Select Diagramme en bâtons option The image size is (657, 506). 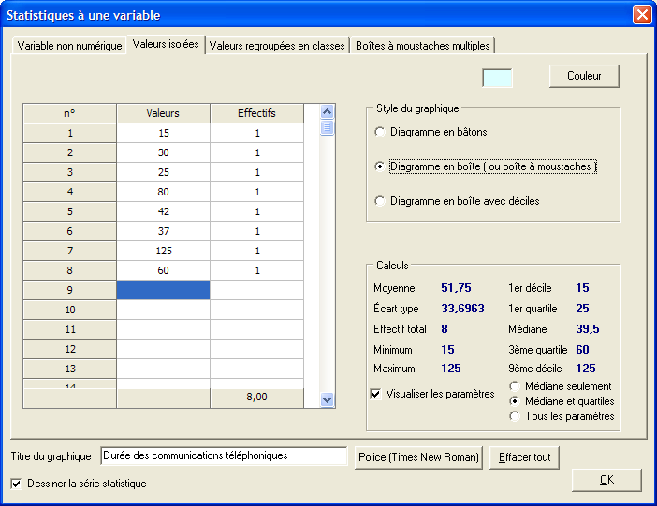(x=380, y=132)
